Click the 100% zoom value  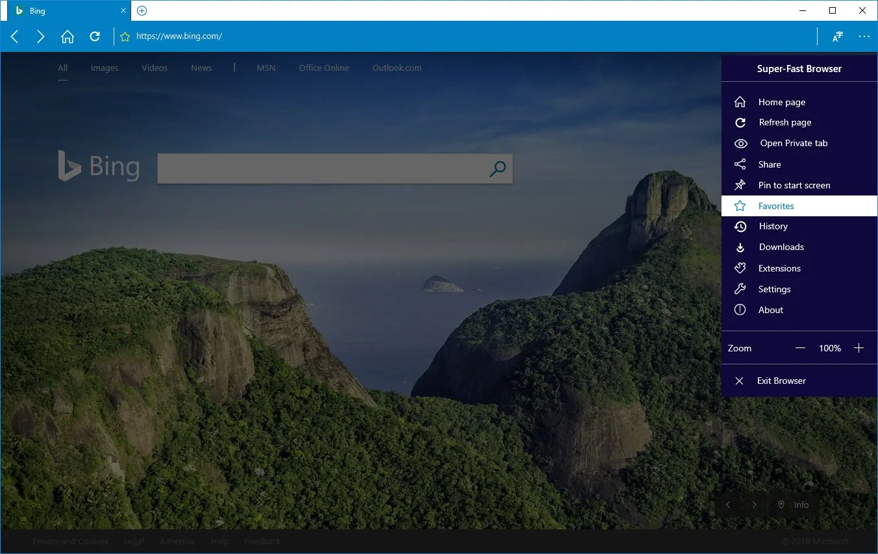point(830,348)
